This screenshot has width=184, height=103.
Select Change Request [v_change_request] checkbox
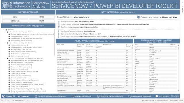[9, 82]
